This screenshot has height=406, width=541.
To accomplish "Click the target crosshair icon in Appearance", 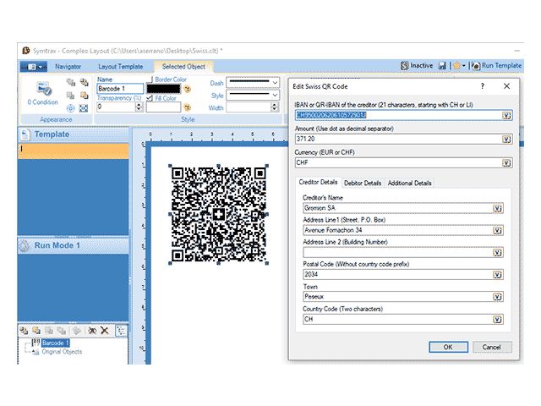I will 70,108.
